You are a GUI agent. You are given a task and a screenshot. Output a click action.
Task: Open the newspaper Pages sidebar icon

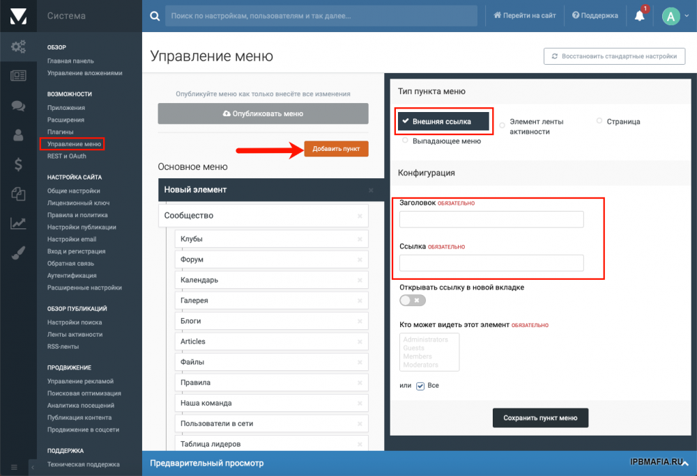18,76
